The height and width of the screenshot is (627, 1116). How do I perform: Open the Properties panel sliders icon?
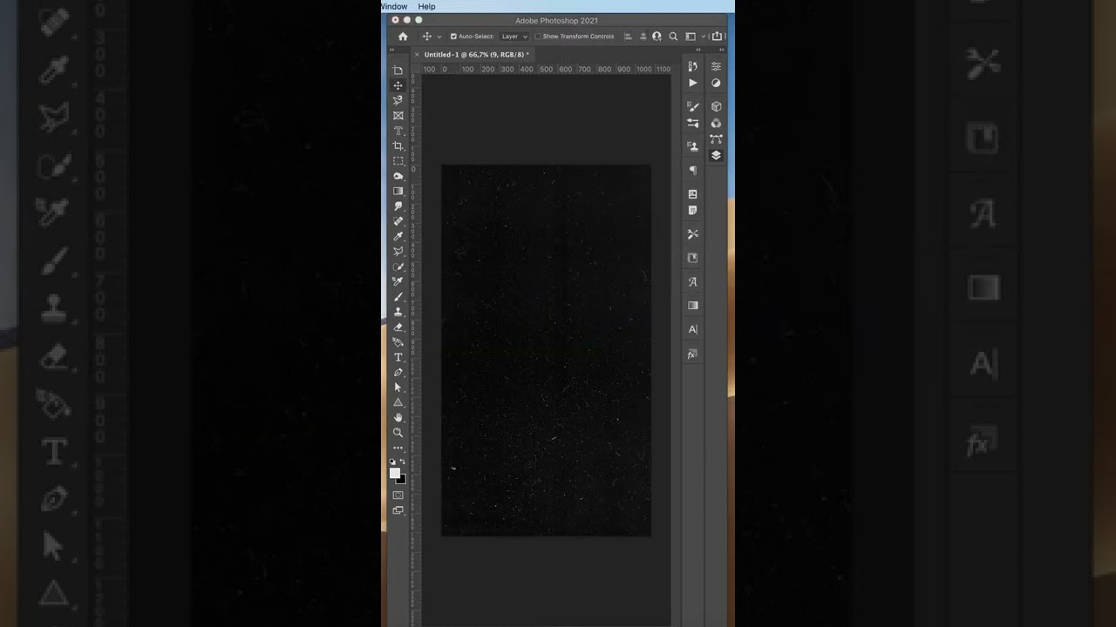(x=716, y=66)
